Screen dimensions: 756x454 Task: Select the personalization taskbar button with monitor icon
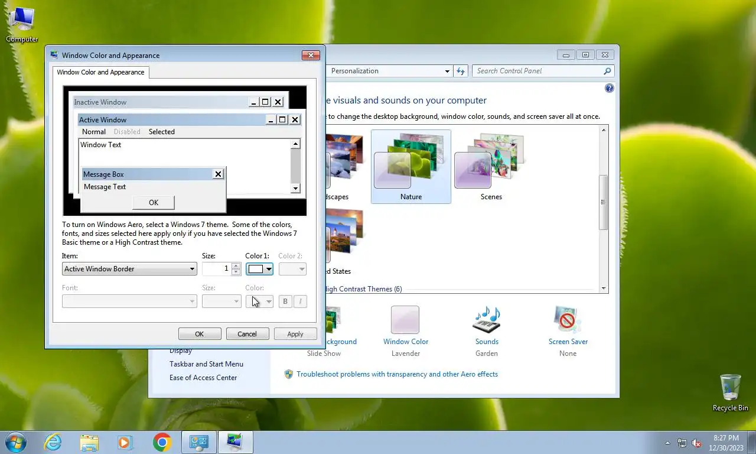tap(235, 442)
